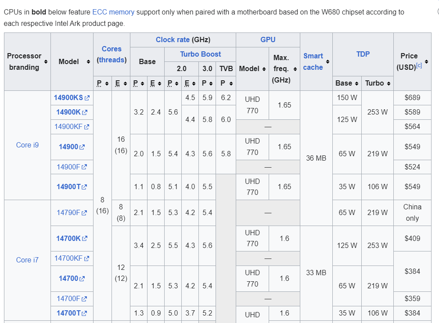Sort by GPU Model column arrows
The image size is (439, 323).
pos(264,69)
